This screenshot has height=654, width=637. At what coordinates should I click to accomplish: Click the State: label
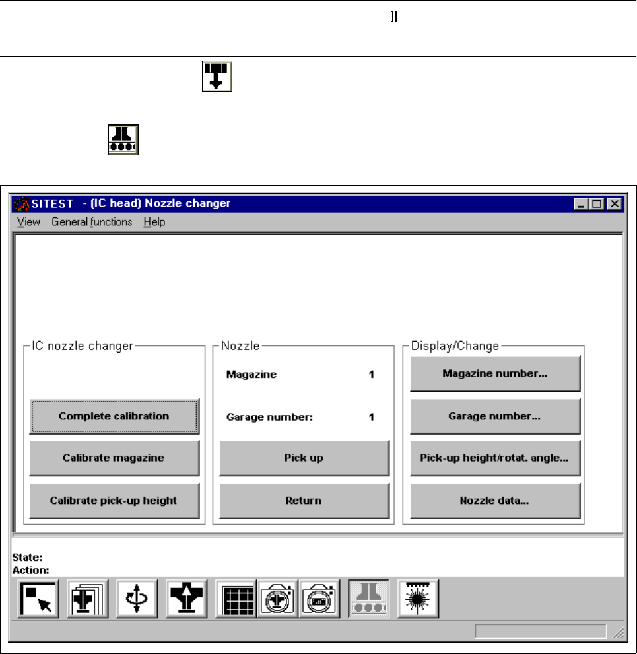[x=27, y=558]
